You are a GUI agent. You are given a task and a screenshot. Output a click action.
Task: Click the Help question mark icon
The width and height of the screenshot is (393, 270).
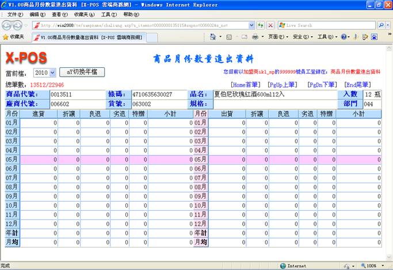tap(344, 37)
